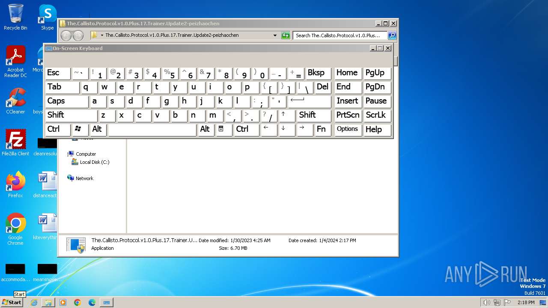Select On-Screen Keyboard taskbar button
The height and width of the screenshot is (308, 548).
click(107, 302)
